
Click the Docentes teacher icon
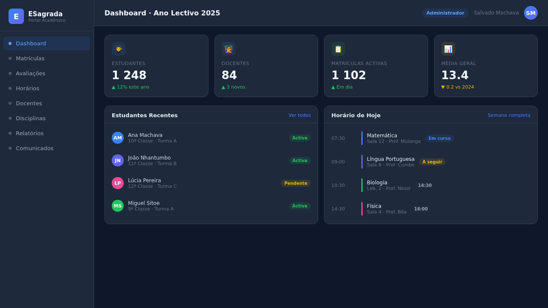229,49
